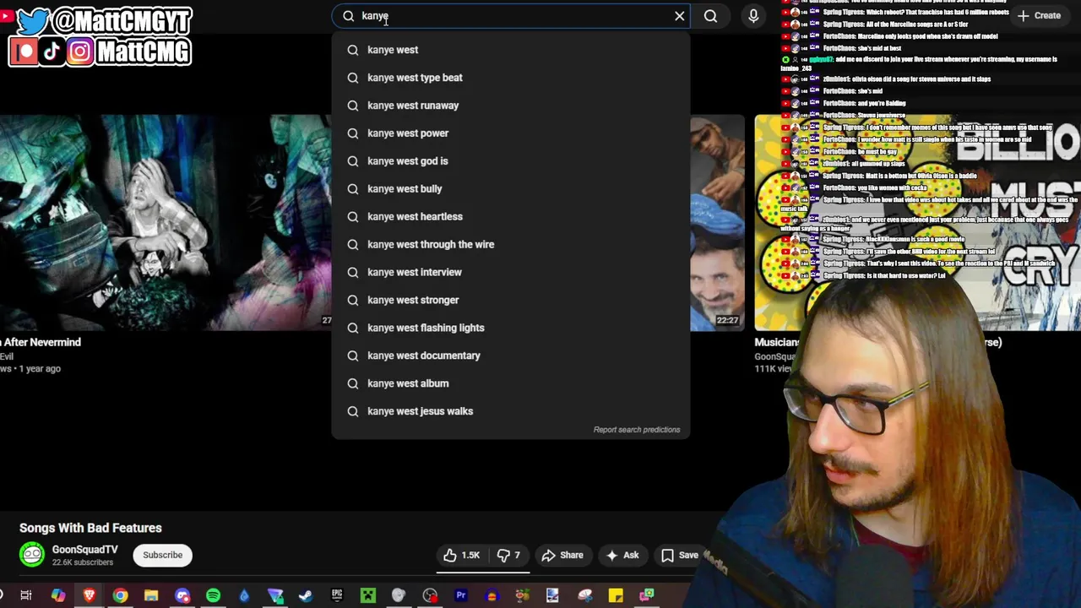Select suggestion 'kanye west god is'
This screenshot has height=608, width=1081.
click(x=511, y=161)
